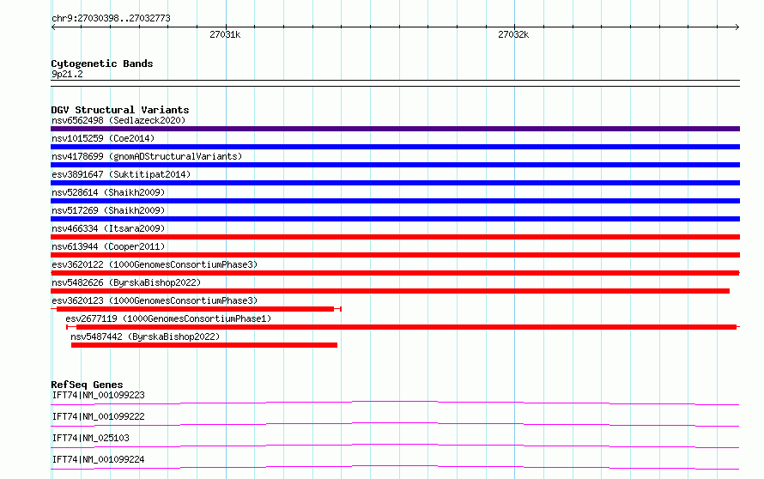Open the esv3891647 (Suktitipat2014) label
The height and width of the screenshot is (479, 764).
pyautogui.click(x=121, y=174)
